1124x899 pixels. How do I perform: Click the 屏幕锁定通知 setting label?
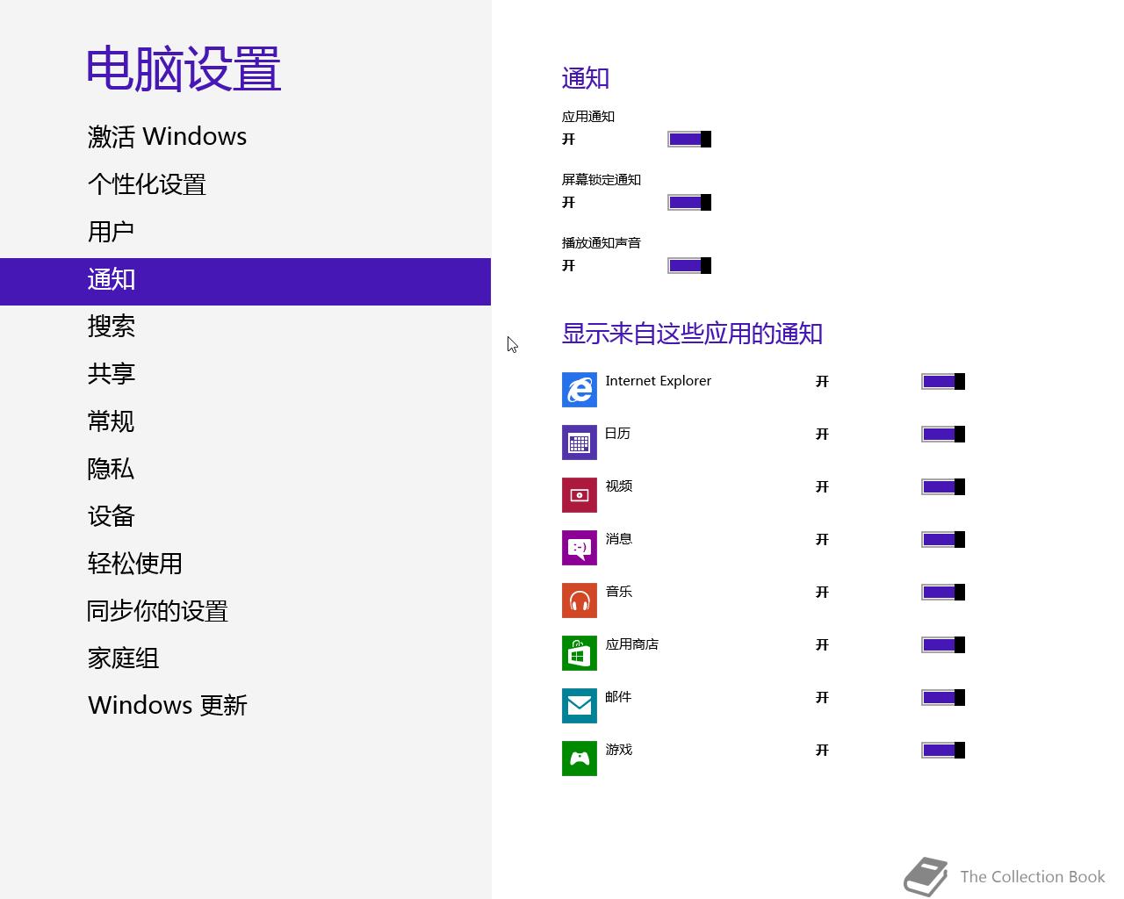(x=602, y=180)
